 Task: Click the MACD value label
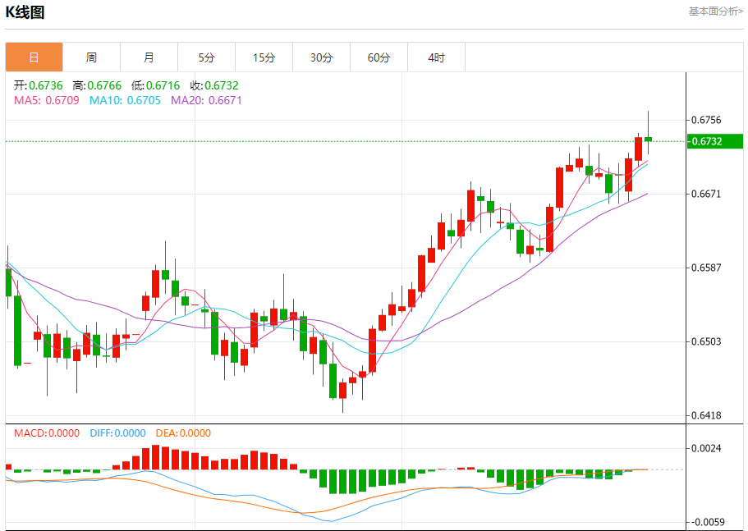pyautogui.click(x=46, y=433)
